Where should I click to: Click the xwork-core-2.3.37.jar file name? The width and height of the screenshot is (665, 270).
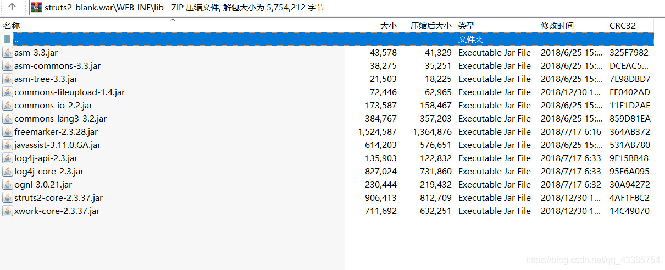click(57, 211)
